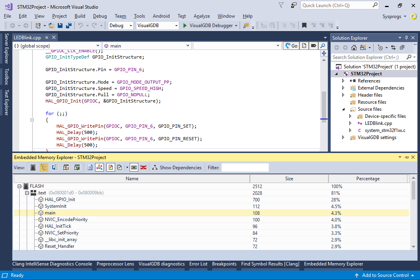This screenshot has height=280, width=420.
Task: Expand the Header files folder
Action: (343, 95)
